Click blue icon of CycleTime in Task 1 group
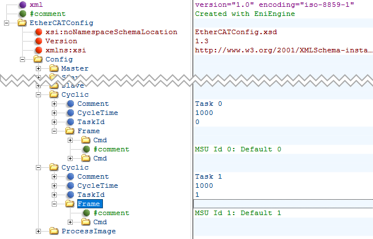 point(71,186)
